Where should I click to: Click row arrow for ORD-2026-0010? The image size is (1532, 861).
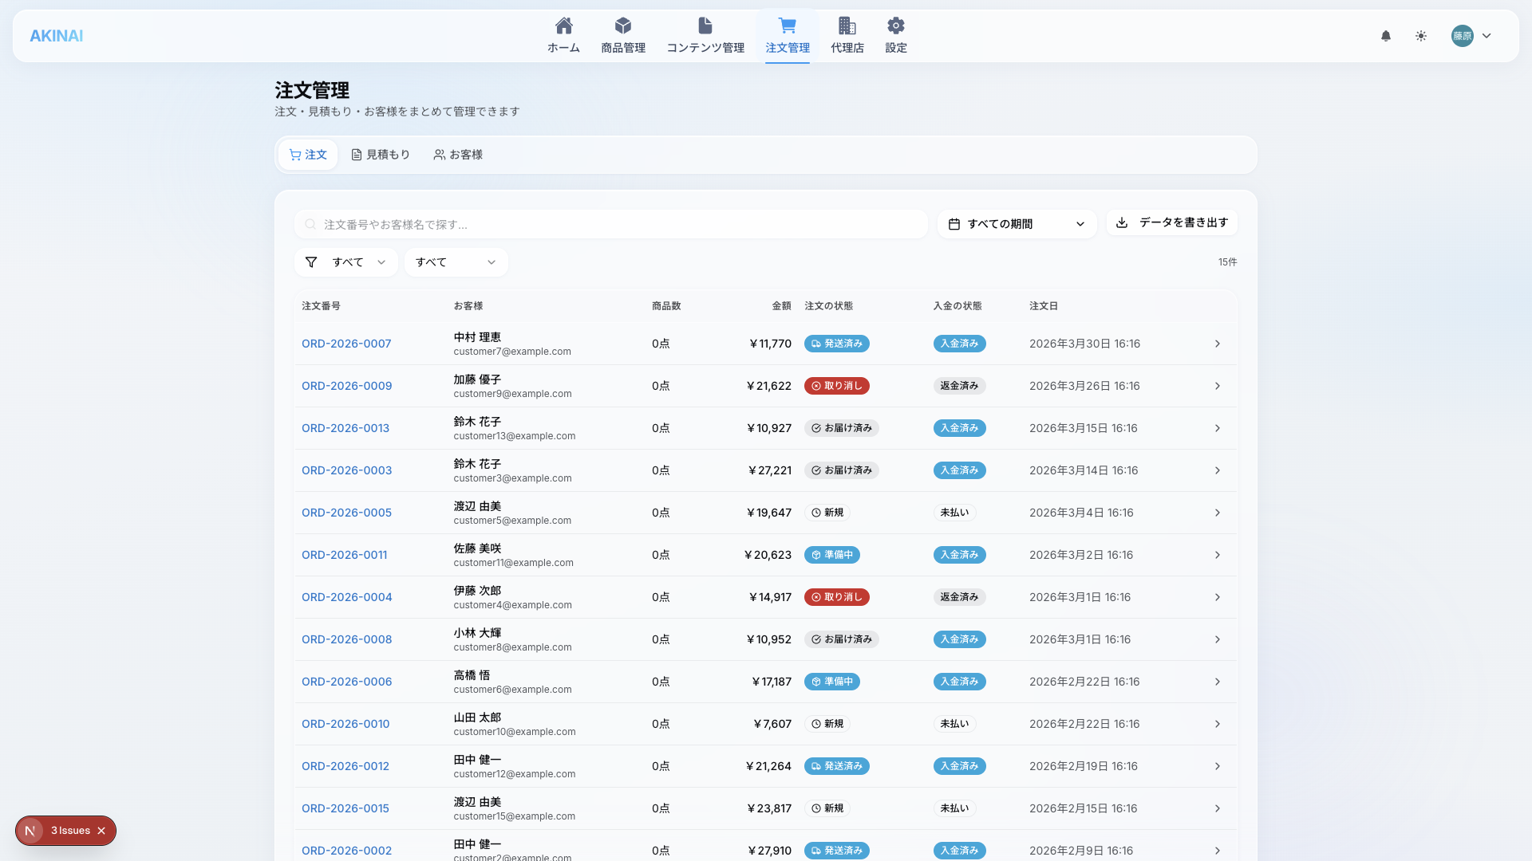(1218, 724)
